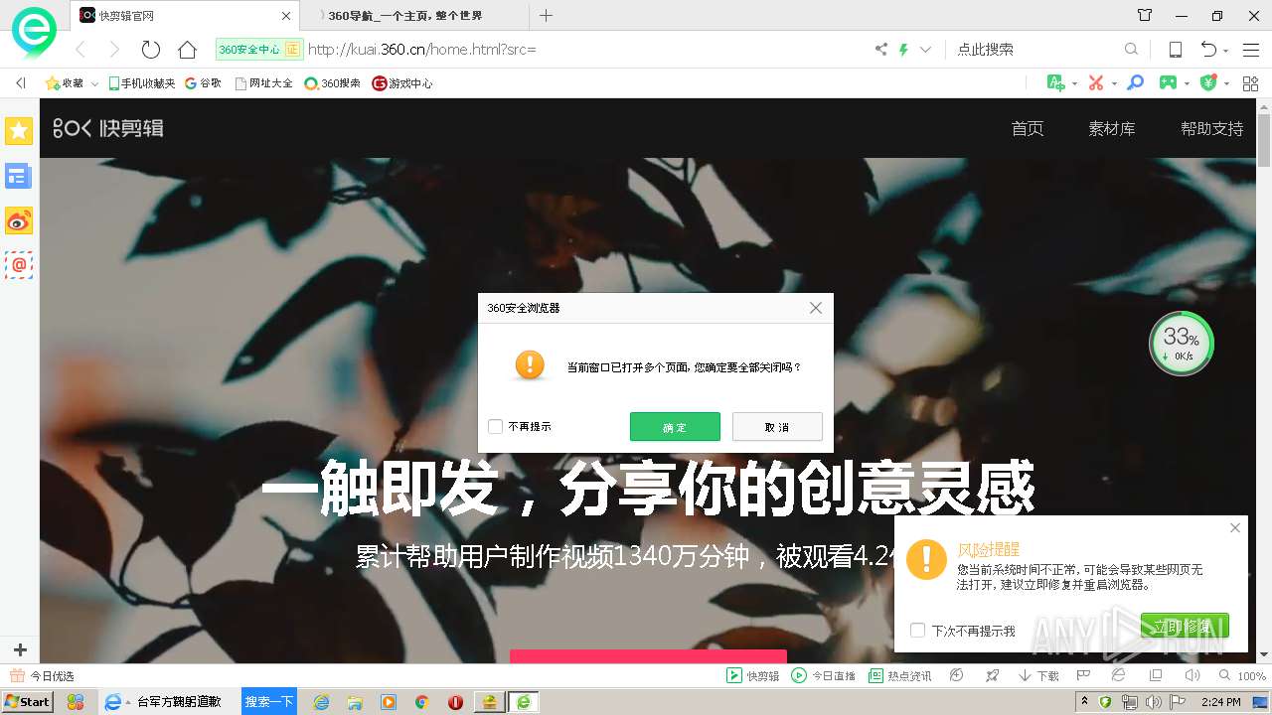This screenshot has width=1272, height=715.
Task: Click the green lightning speed-mode icon
Action: click(x=903, y=49)
